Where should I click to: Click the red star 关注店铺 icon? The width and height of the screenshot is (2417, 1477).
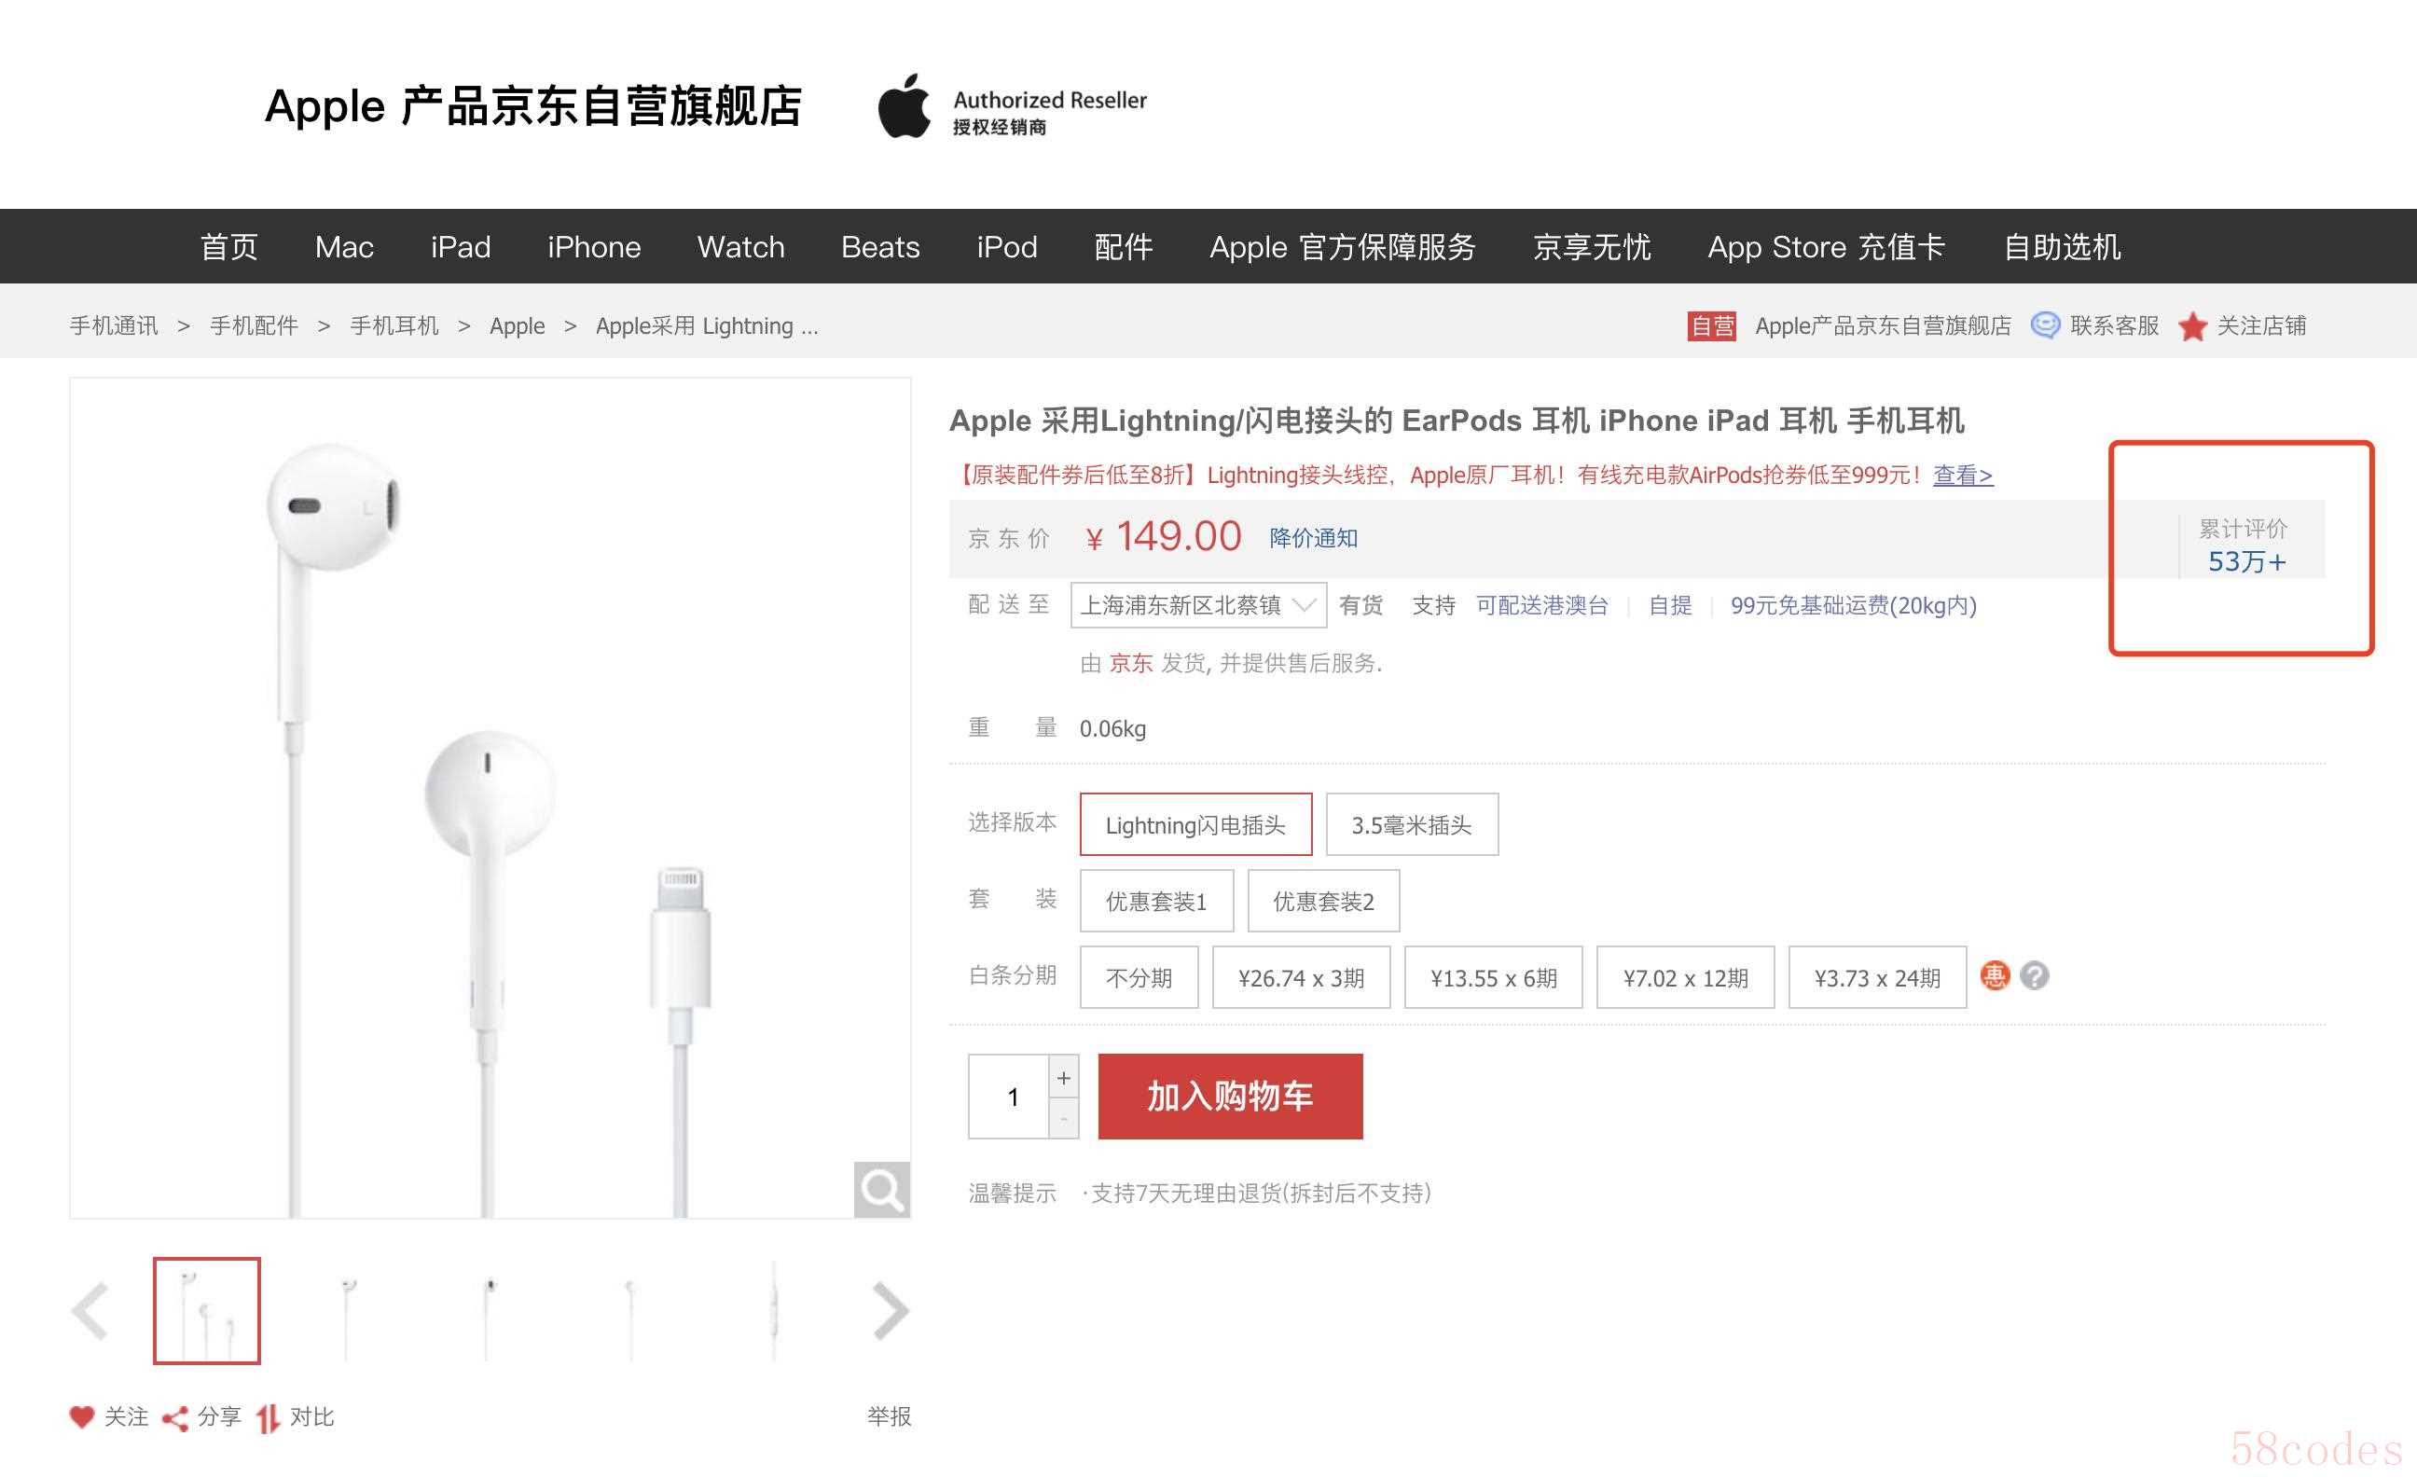2192,326
